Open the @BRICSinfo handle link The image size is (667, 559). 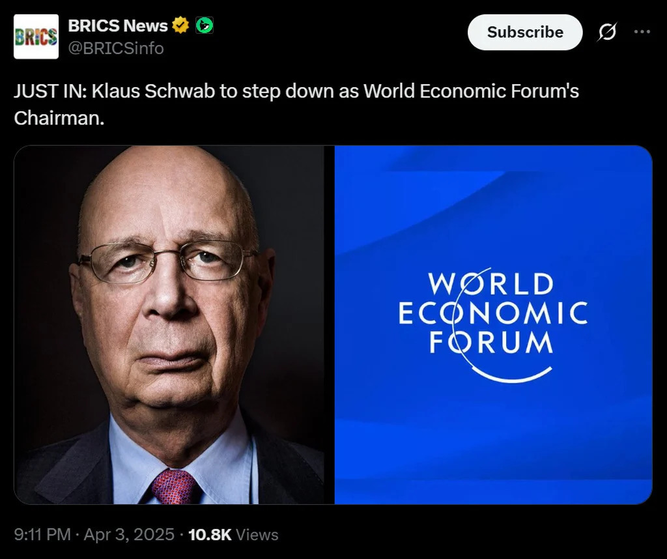[116, 48]
